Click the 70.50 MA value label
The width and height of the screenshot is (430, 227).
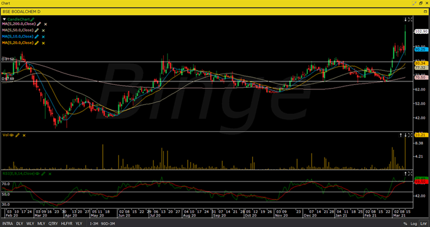(x=420, y=78)
